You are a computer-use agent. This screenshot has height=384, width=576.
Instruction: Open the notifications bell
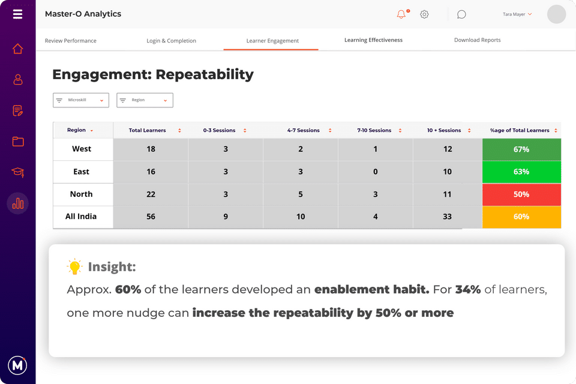pos(401,14)
